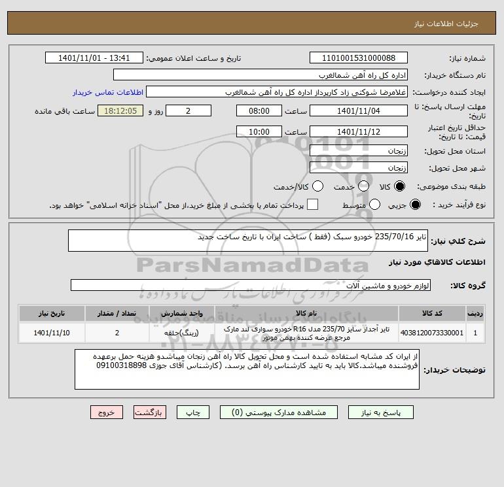
Task: Click the buyer notes text area
Action: pos(247,369)
